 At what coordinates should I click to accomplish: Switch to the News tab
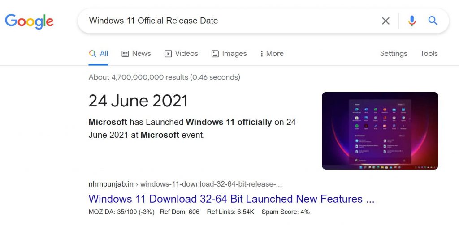(136, 54)
